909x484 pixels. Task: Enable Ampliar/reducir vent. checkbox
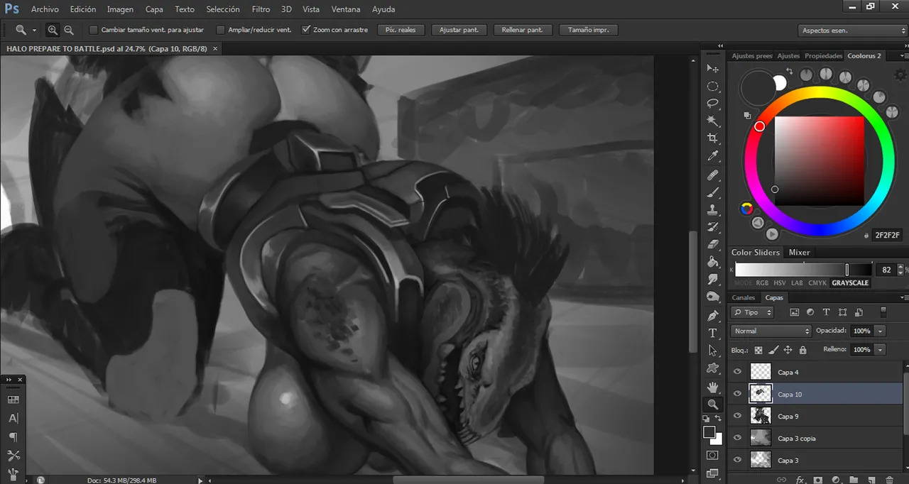coord(220,30)
